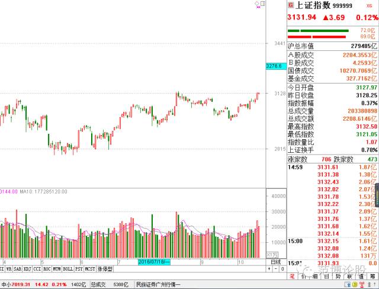Select the 笔 tick detail tab
This screenshot has width=379, height=289.
292,277
